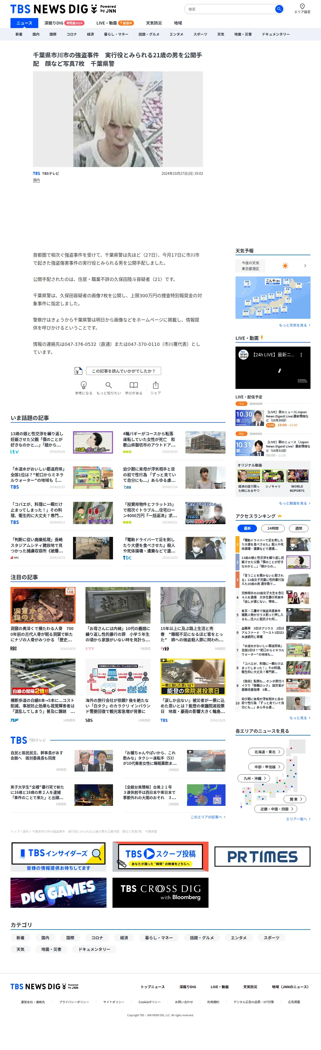This screenshot has height=1050, width=321.
Task: Open 国内 in the category bar
Action: [x=36, y=34]
